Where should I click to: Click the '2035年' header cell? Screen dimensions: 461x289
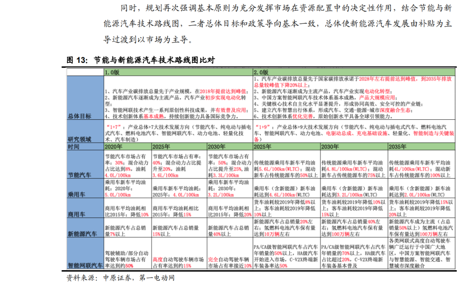tap(422, 146)
